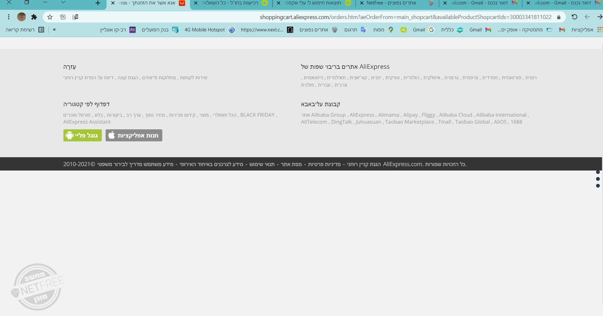The image size is (603, 316).
Task: Visit the DingTalk link
Action: tap(341, 122)
